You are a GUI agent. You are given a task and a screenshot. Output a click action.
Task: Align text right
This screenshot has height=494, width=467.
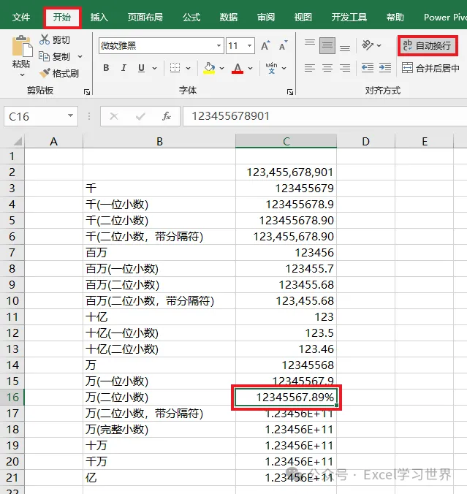tap(345, 68)
